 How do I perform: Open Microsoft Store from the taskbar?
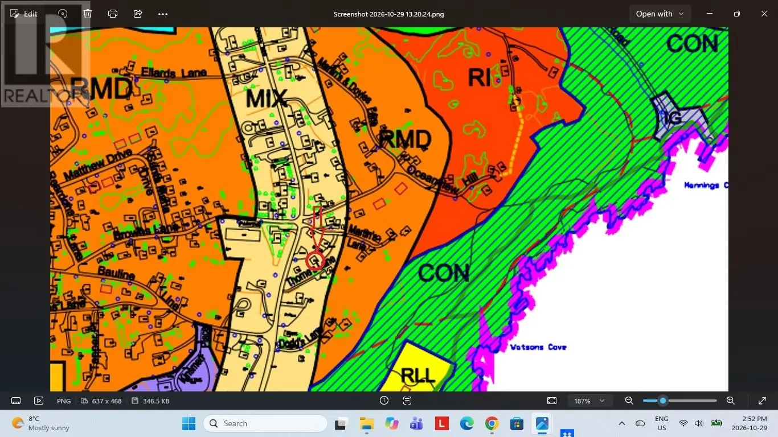[x=517, y=423]
